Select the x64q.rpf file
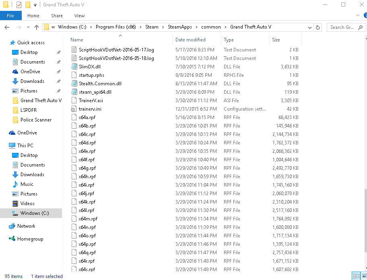 (87, 253)
